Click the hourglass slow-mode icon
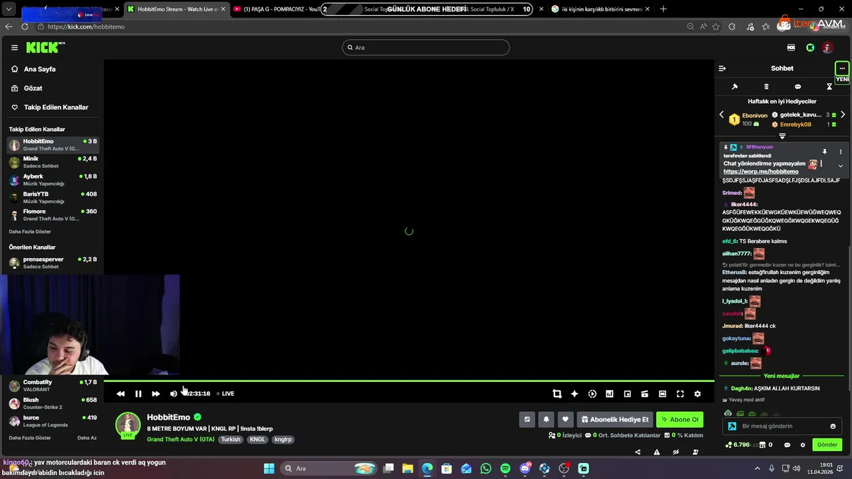The width and height of the screenshot is (852, 479). [829, 86]
